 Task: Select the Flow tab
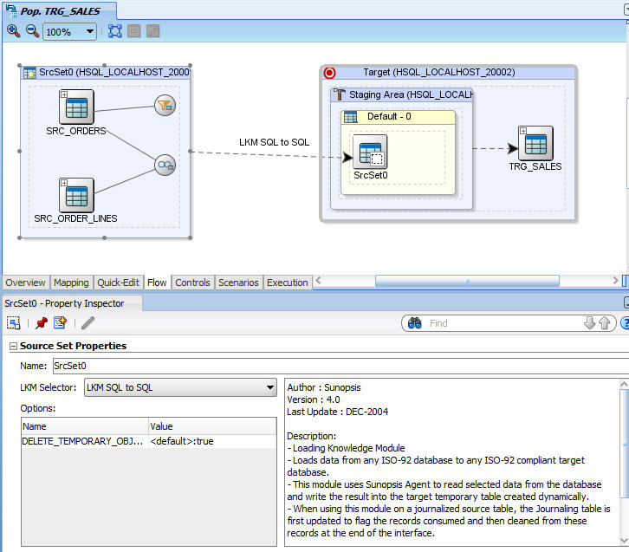pos(157,282)
